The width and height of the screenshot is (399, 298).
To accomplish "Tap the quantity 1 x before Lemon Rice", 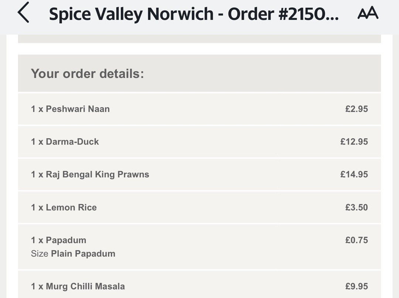I will [37, 208].
